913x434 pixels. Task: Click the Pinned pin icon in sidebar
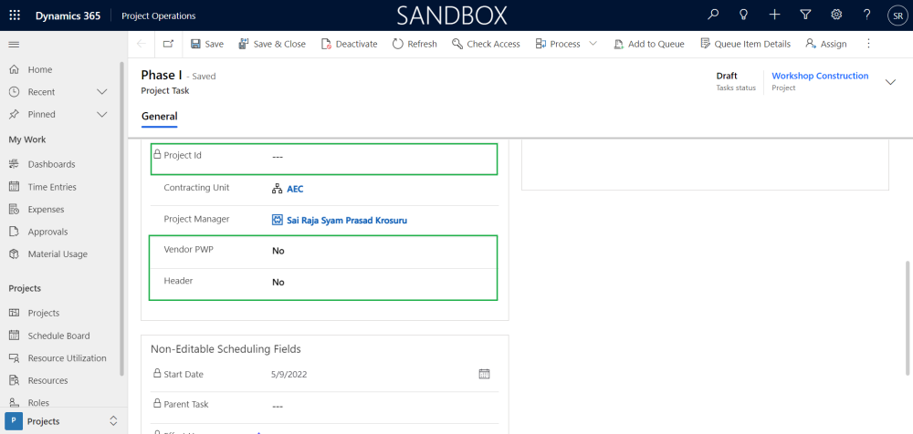[x=15, y=115]
